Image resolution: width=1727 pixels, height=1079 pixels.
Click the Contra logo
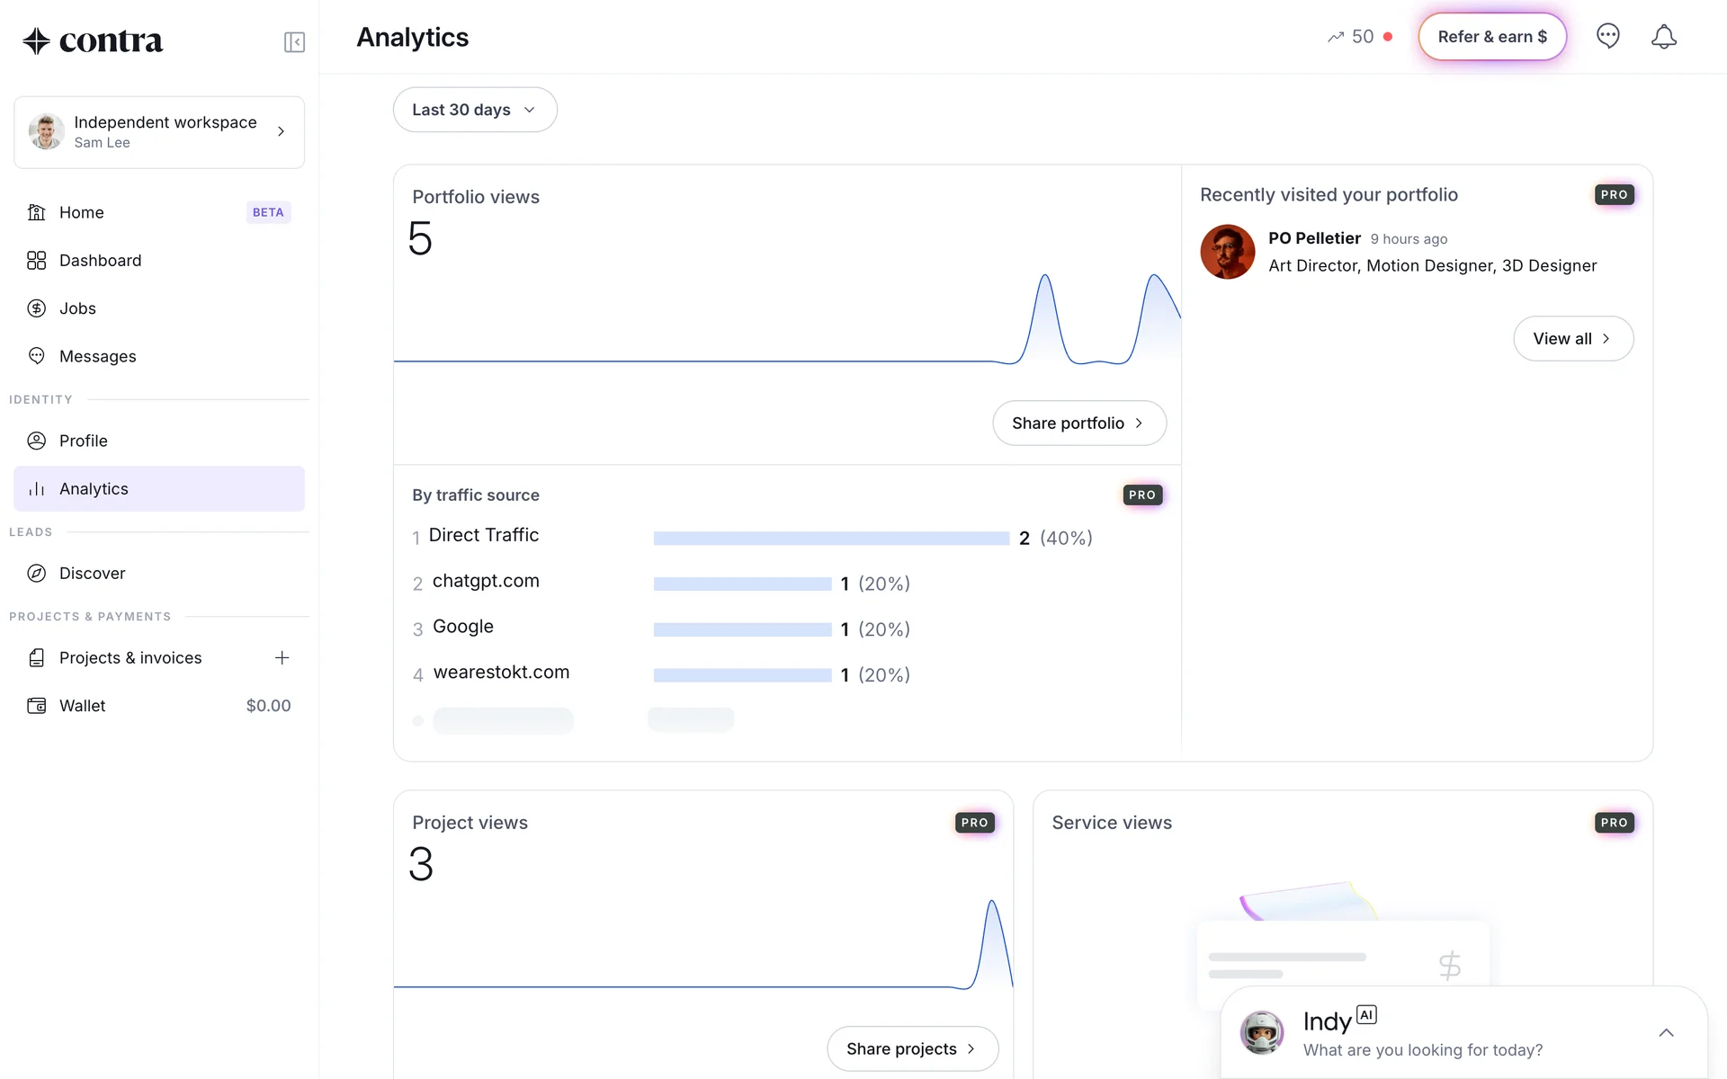coord(93,40)
